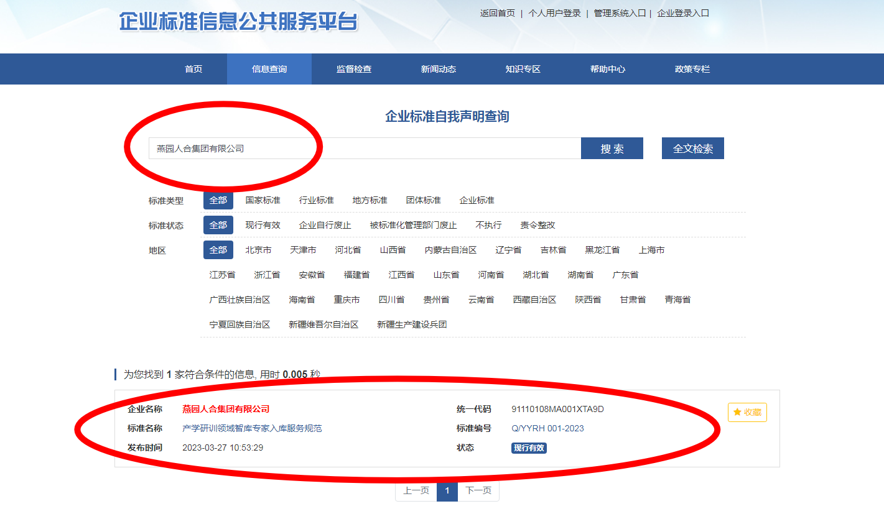The image size is (884, 514).
Task: Filter region by 山东省
Action: (447, 275)
